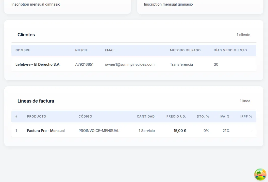Click the CANTIDAD column header
Viewport: 268px width, 182px height.
coord(146,117)
